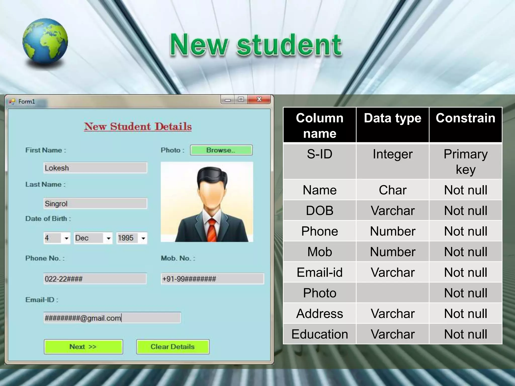Click Number in the Mob row

[393, 252]
